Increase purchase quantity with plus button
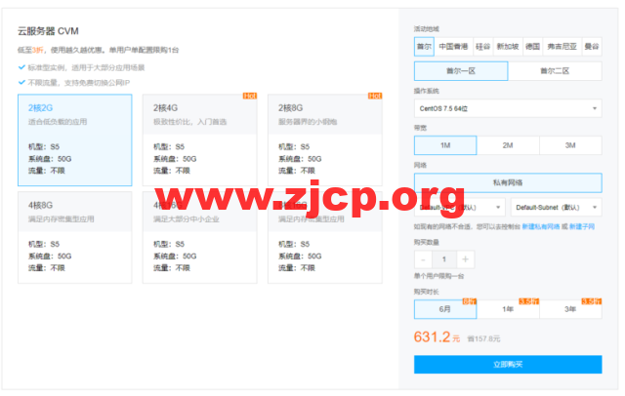625x396 pixels. pos(465,259)
